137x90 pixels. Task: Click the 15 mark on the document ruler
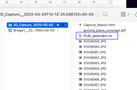pos(36,2)
